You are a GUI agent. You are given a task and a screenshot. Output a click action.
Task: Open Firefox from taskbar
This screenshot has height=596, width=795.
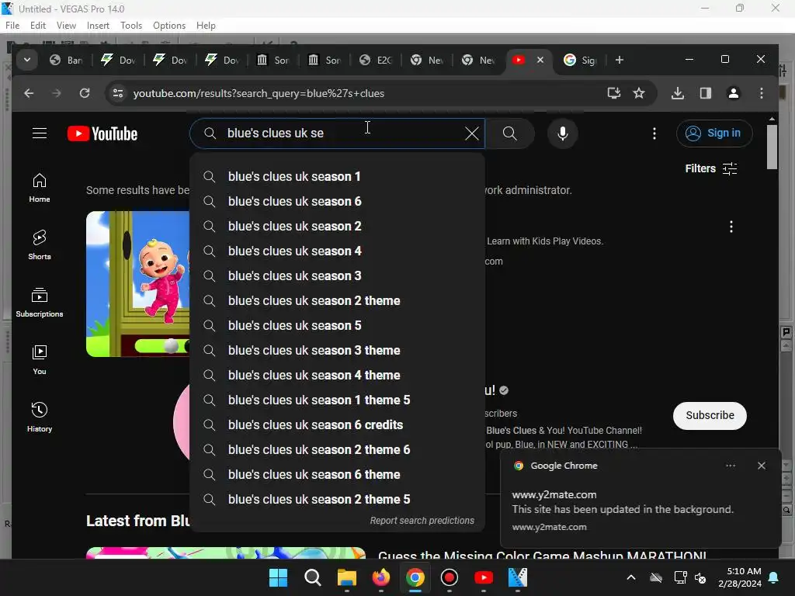380,577
